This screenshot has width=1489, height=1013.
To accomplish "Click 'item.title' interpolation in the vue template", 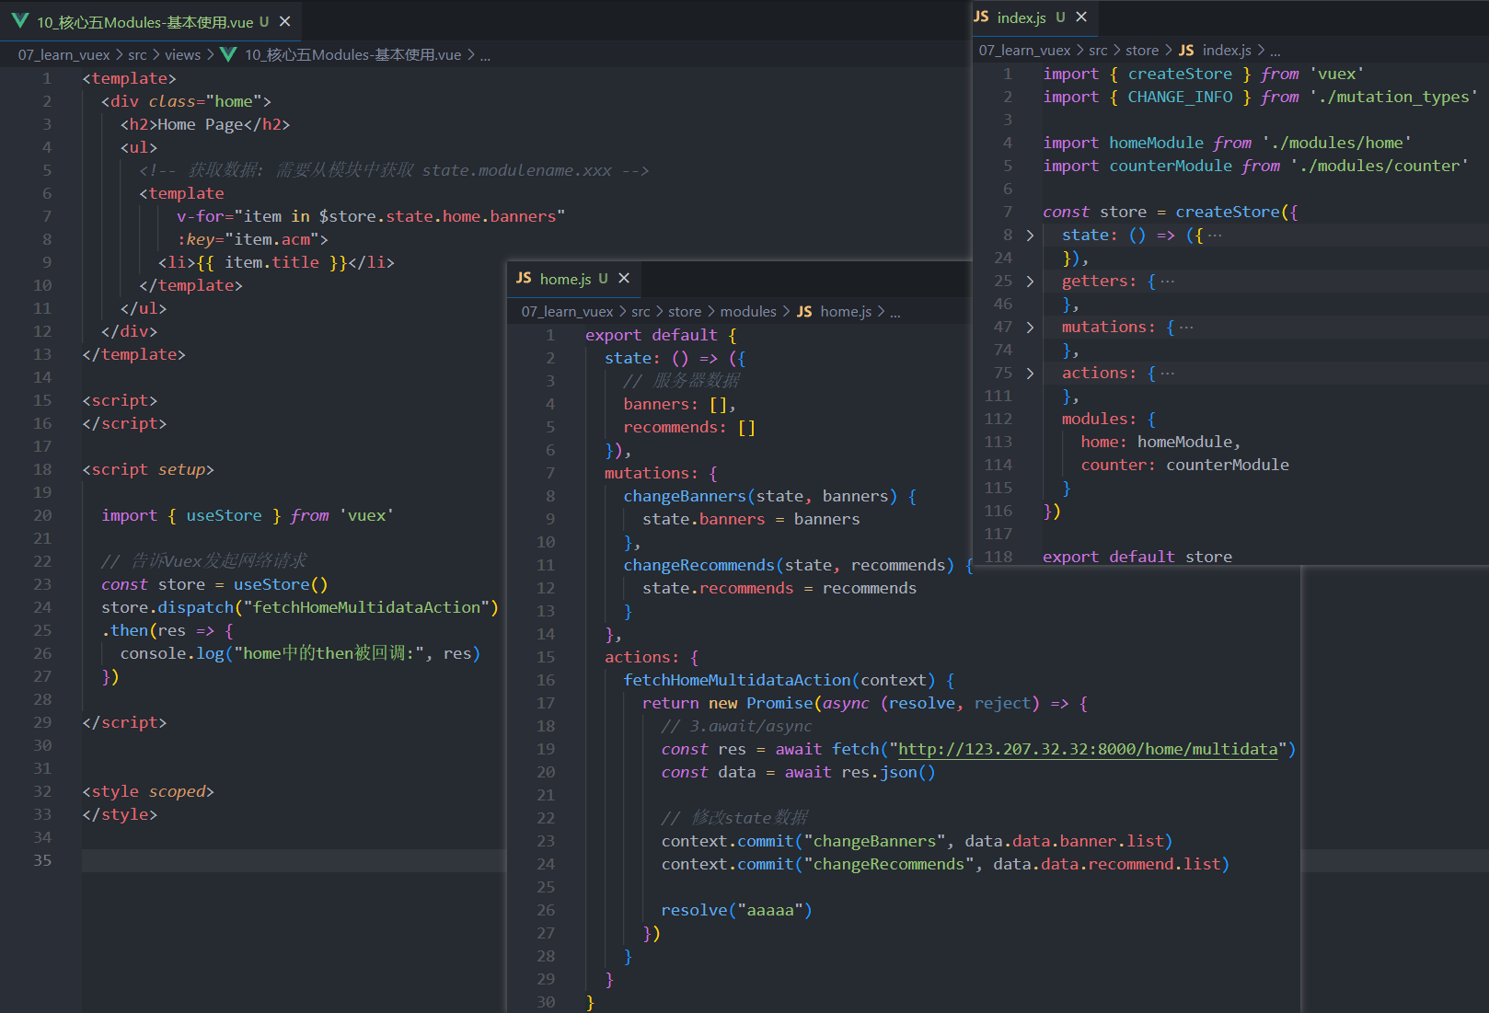I will (271, 262).
